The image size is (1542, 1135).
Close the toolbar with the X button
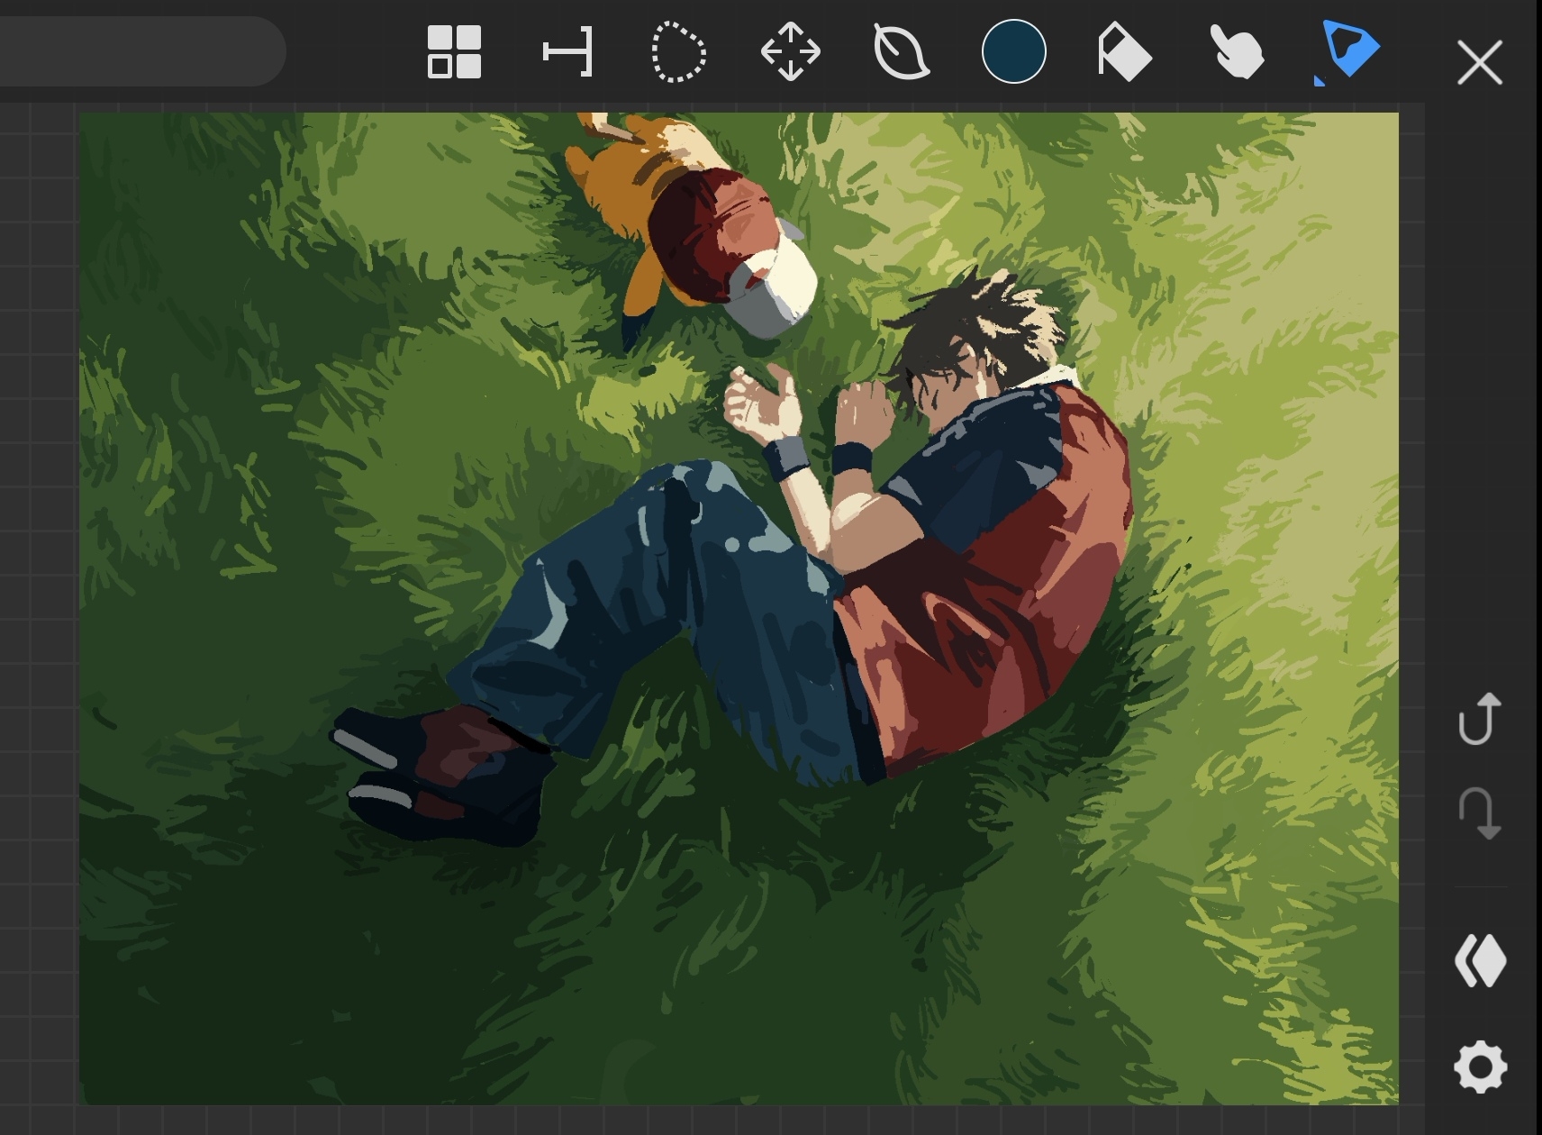[x=1479, y=63]
